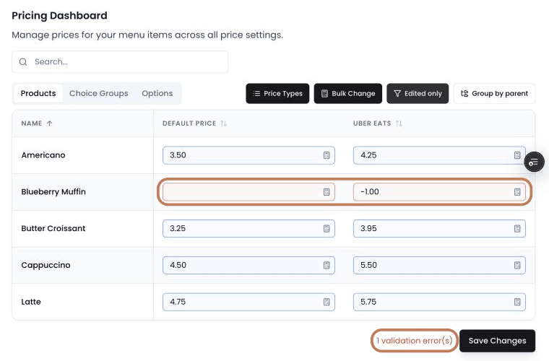The width and height of the screenshot is (549, 361).
Task: Click the calculator icon in Latte Uber Eats price
Action: (x=517, y=302)
